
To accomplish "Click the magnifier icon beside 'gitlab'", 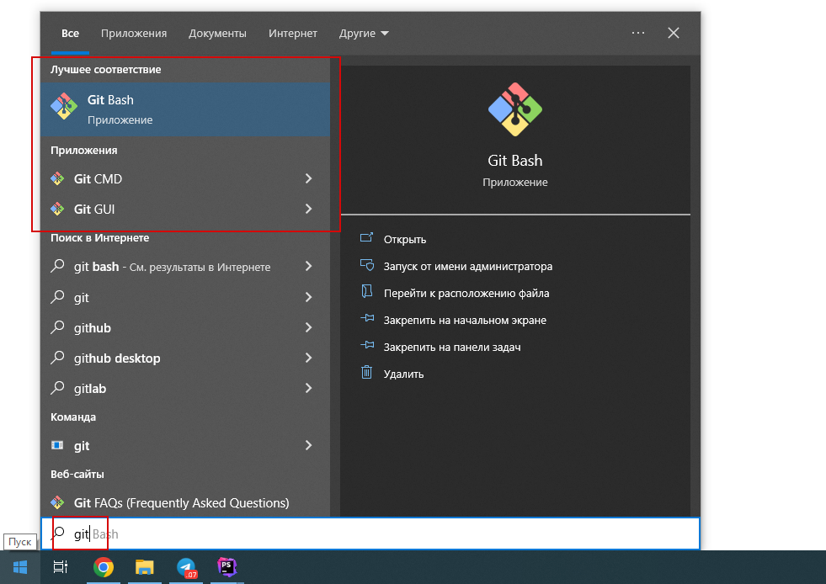I will 57,388.
